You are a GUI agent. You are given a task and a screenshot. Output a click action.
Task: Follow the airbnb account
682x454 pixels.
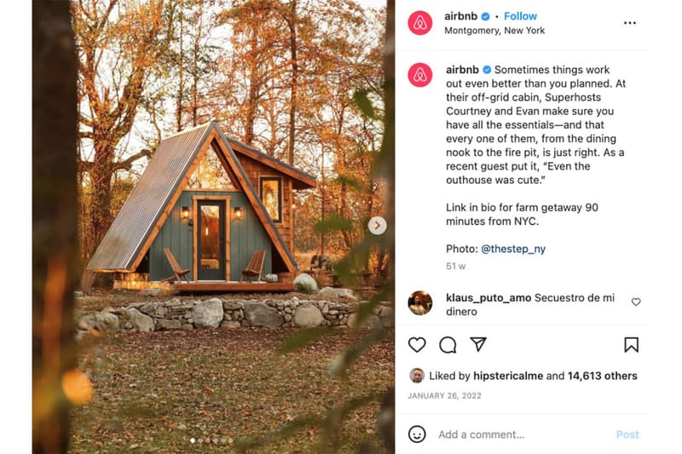pos(520,16)
